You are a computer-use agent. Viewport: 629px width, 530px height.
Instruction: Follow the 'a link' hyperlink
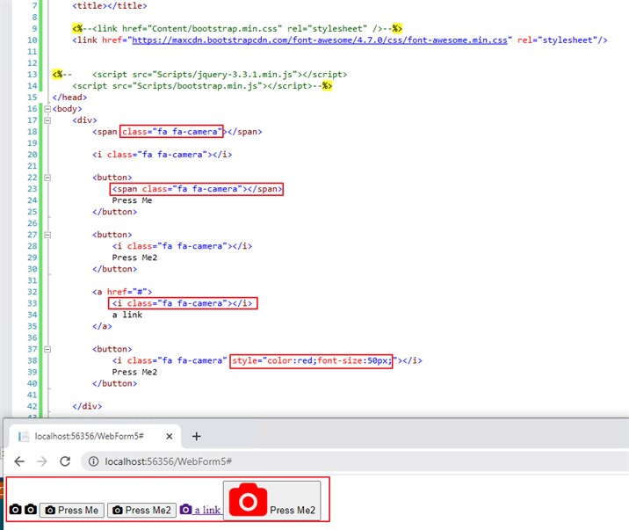207,510
